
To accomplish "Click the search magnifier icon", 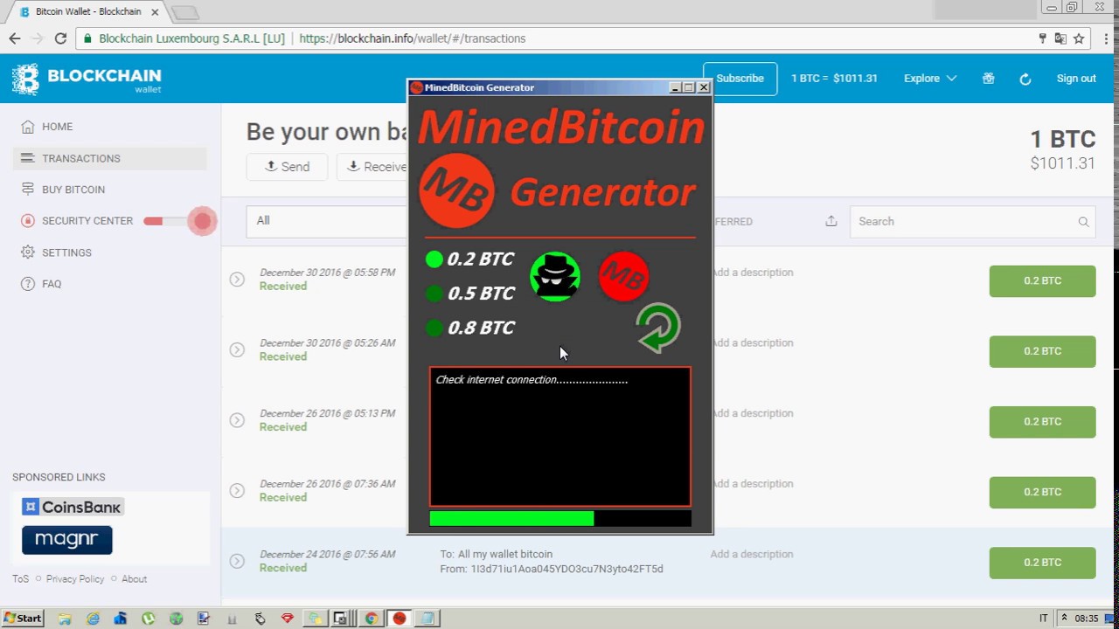I will (1083, 222).
